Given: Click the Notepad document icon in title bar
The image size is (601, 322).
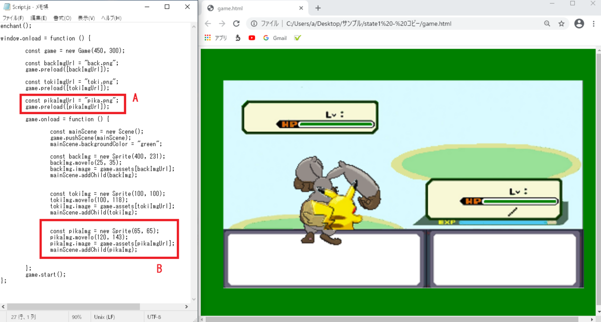Looking at the screenshot, I should 7,7.
